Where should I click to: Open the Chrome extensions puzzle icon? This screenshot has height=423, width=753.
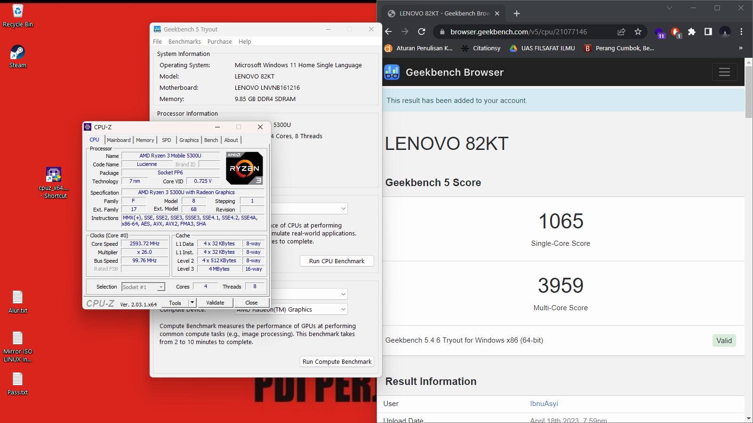coord(691,31)
